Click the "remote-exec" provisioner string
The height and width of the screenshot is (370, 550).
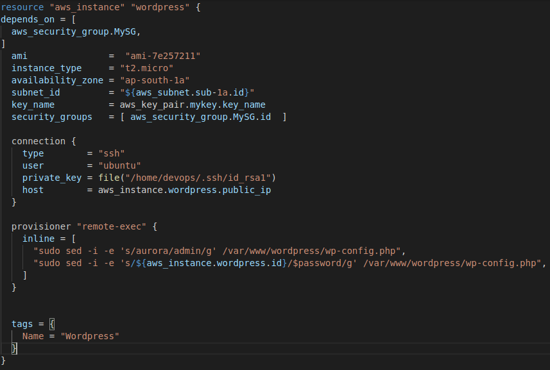point(112,227)
